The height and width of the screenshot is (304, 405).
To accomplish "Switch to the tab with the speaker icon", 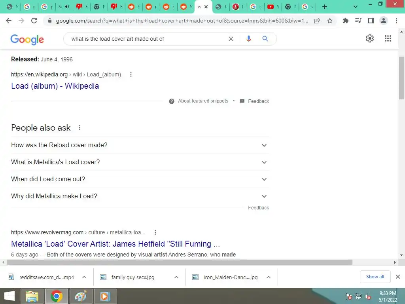I will [64, 7].
